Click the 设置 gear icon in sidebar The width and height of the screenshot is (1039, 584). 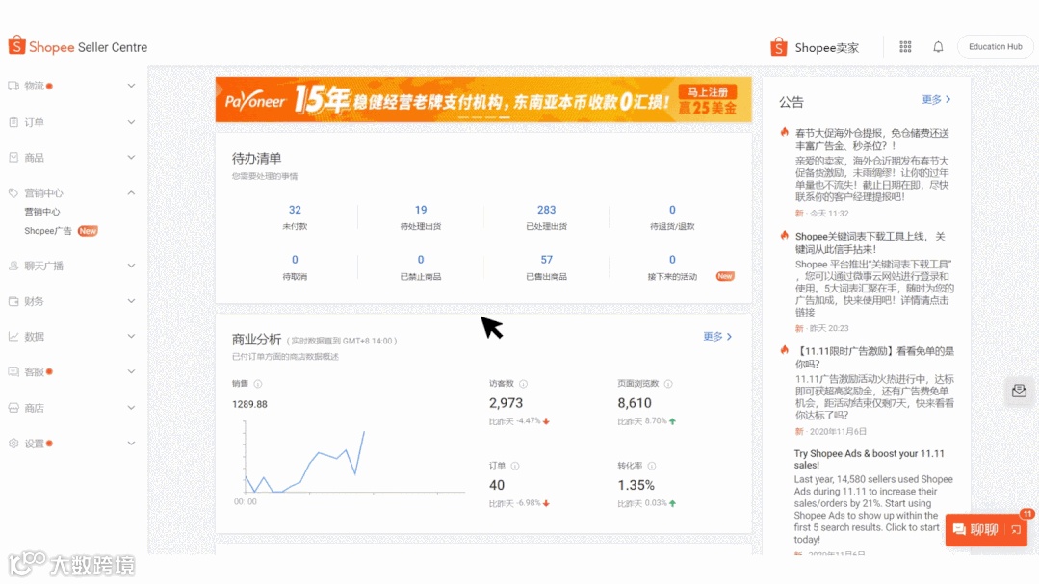click(x=13, y=443)
